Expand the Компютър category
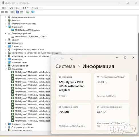139x137 pixels. (6, 46)
